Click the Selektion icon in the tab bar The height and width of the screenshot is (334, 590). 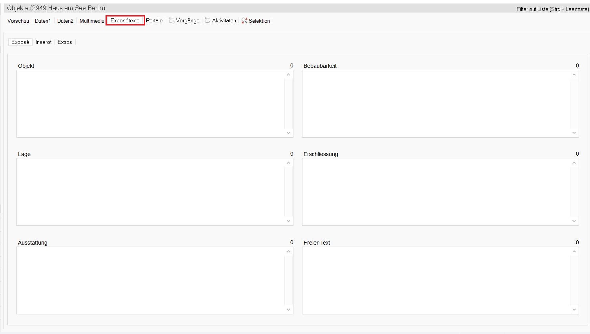(x=244, y=21)
